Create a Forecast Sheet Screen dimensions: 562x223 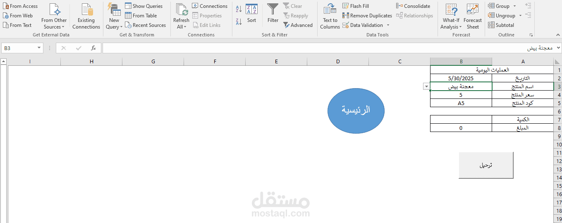coord(473,16)
